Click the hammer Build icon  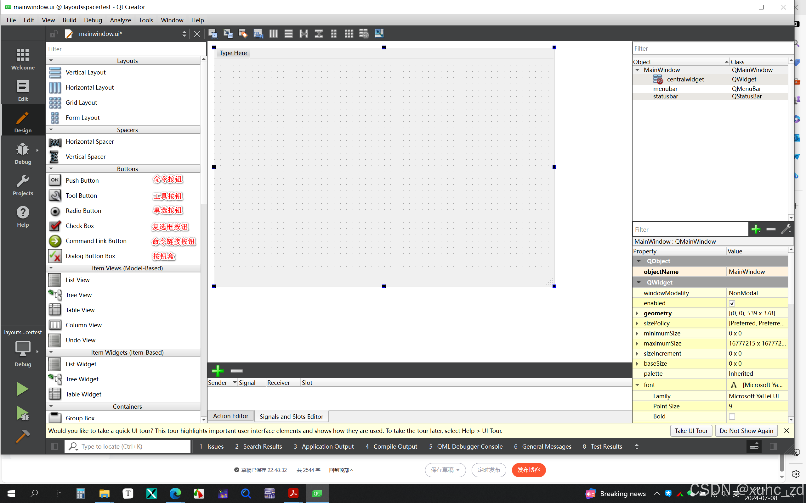pos(23,436)
